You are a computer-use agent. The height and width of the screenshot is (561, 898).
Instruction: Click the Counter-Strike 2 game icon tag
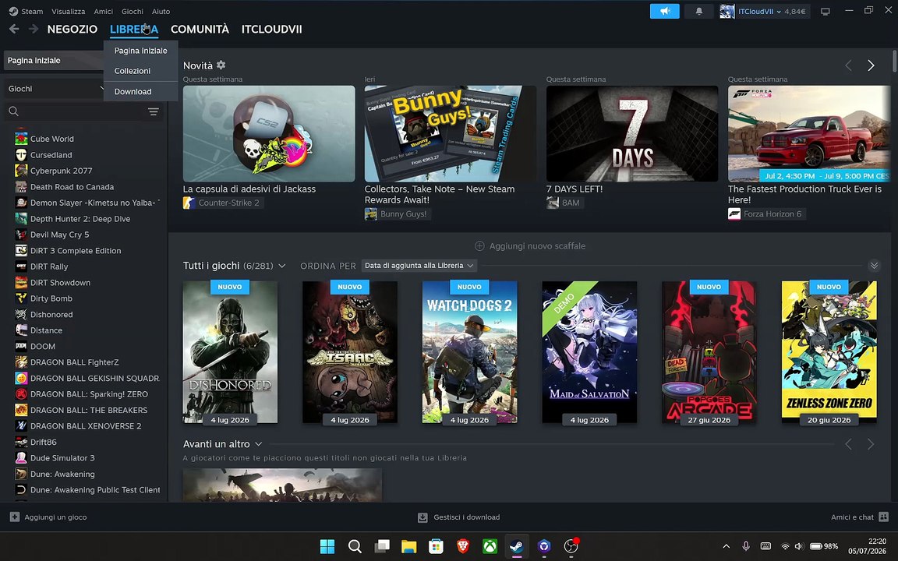pyautogui.click(x=189, y=203)
